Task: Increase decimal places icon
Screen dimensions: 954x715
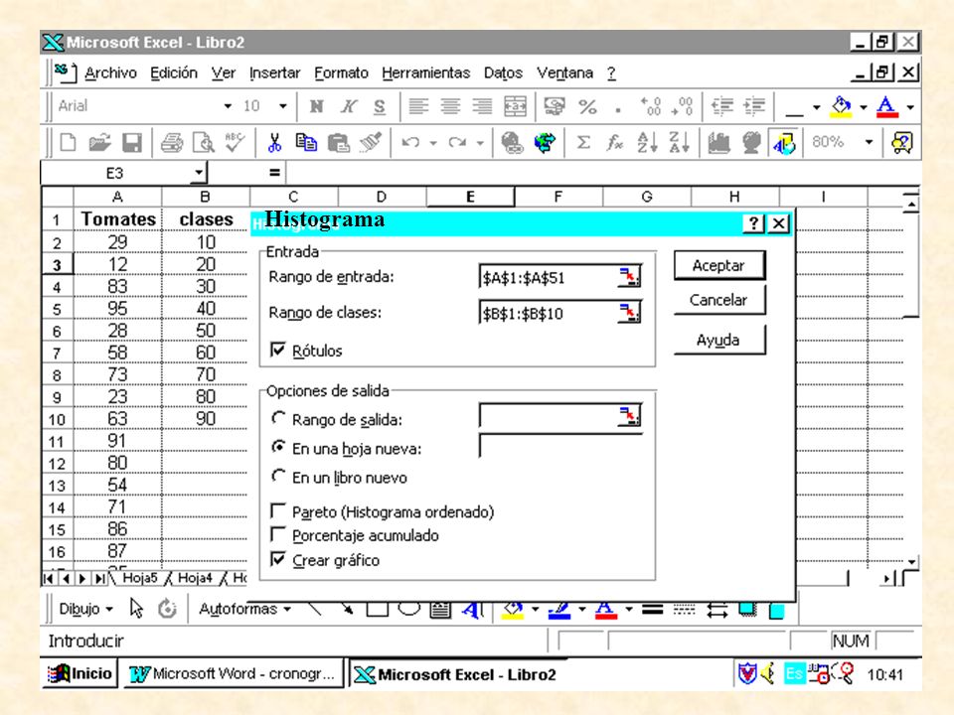Action: click(650, 106)
